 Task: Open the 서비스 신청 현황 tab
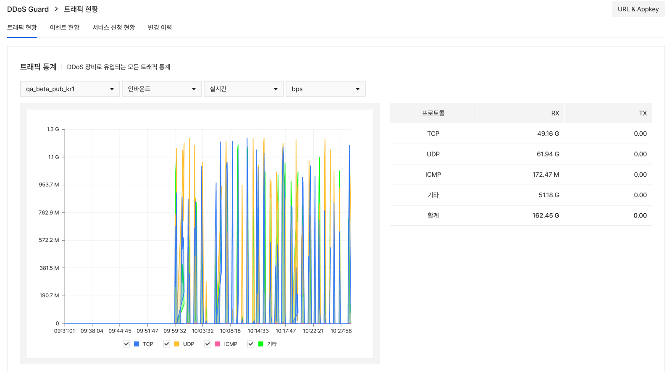pos(113,27)
